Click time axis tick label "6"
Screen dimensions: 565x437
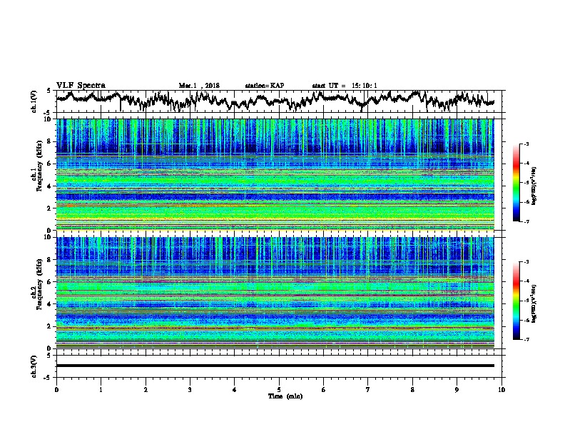pyautogui.click(x=324, y=390)
